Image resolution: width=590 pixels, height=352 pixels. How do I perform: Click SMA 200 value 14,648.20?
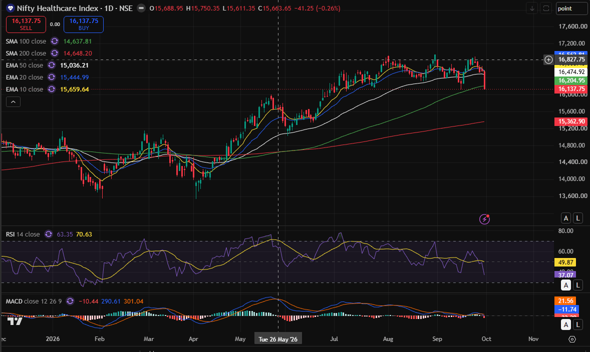tap(78, 53)
